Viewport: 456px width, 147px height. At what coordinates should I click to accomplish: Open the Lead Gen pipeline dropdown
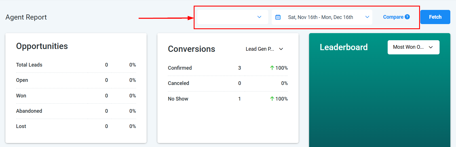point(264,49)
